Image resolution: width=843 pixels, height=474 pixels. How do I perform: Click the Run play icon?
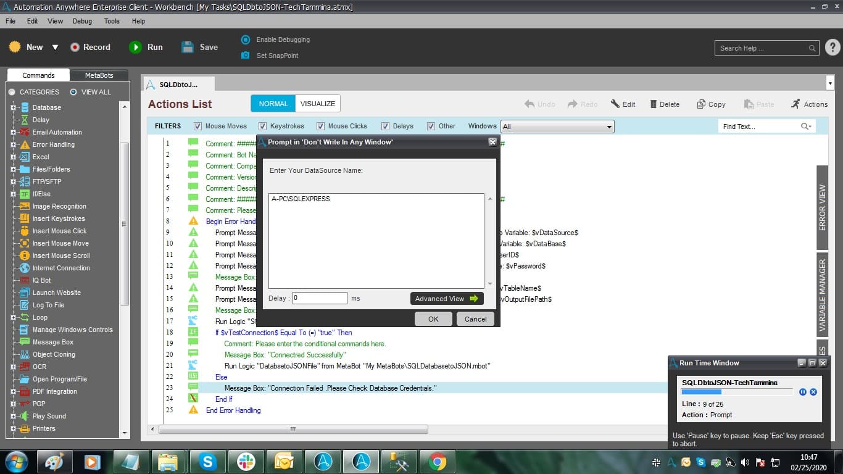(135, 47)
